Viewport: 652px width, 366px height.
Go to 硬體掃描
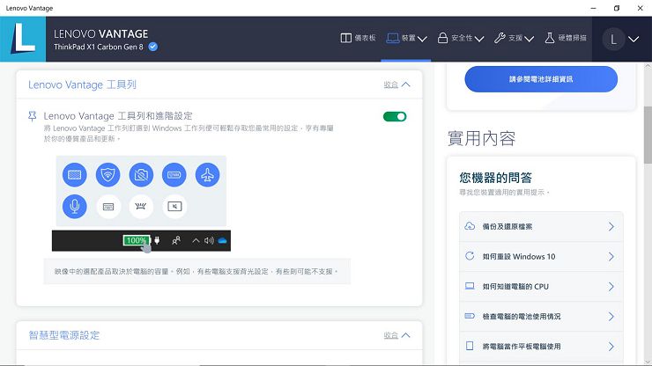(x=568, y=39)
